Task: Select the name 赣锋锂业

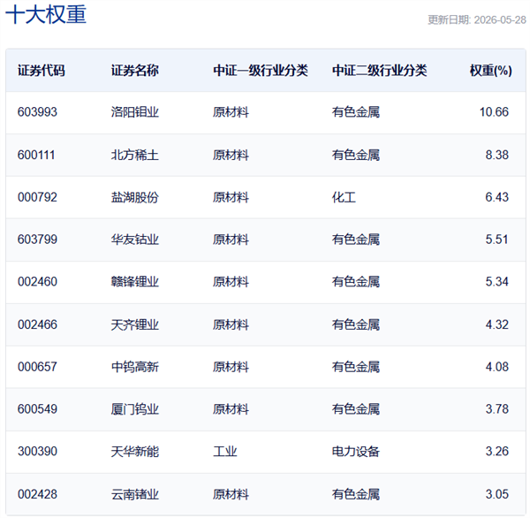Action: pos(135,282)
